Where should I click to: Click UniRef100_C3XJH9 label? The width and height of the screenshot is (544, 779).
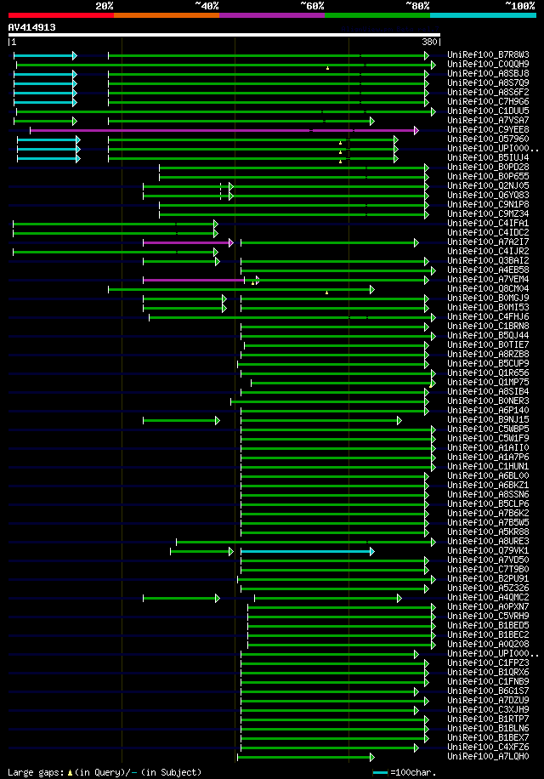point(488,709)
